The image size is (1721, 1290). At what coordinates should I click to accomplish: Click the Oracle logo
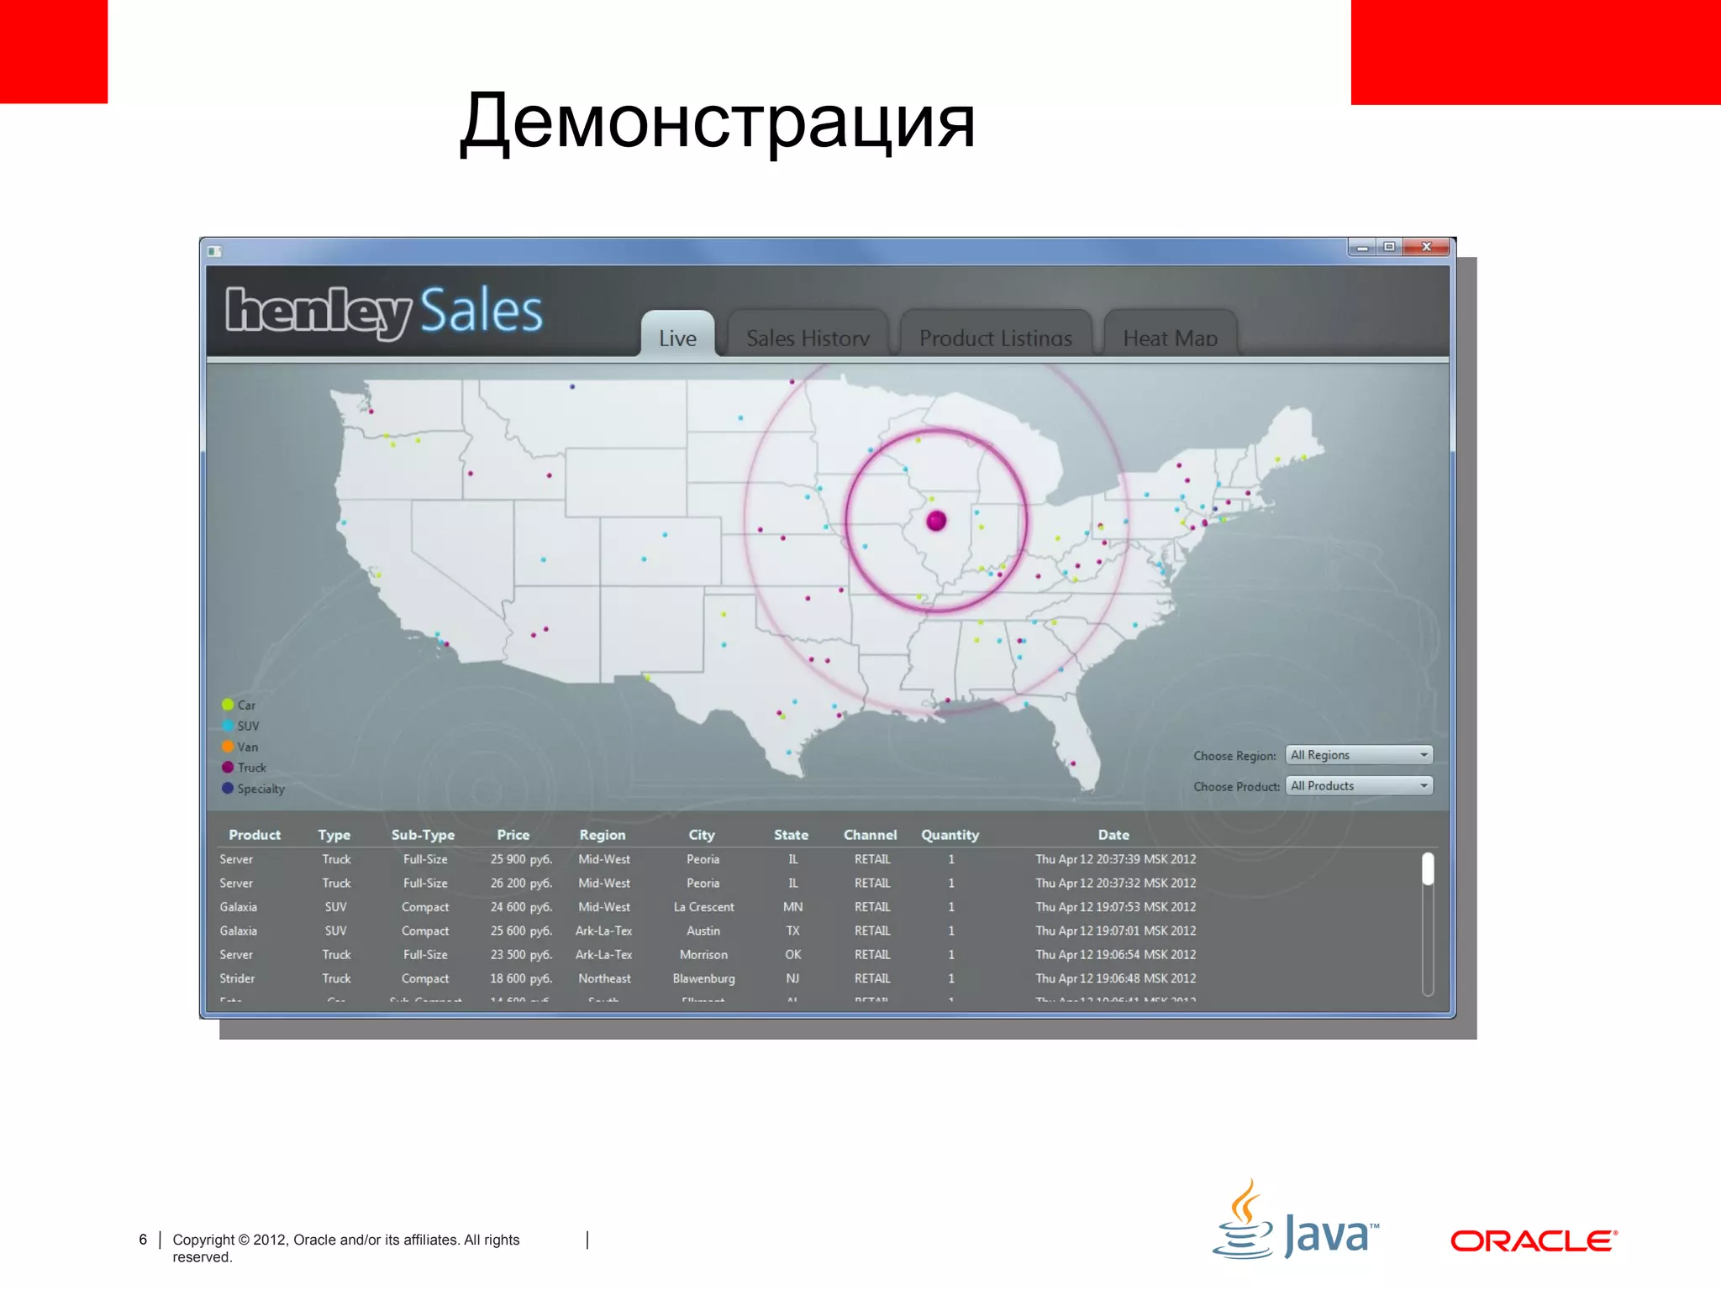1534,1240
